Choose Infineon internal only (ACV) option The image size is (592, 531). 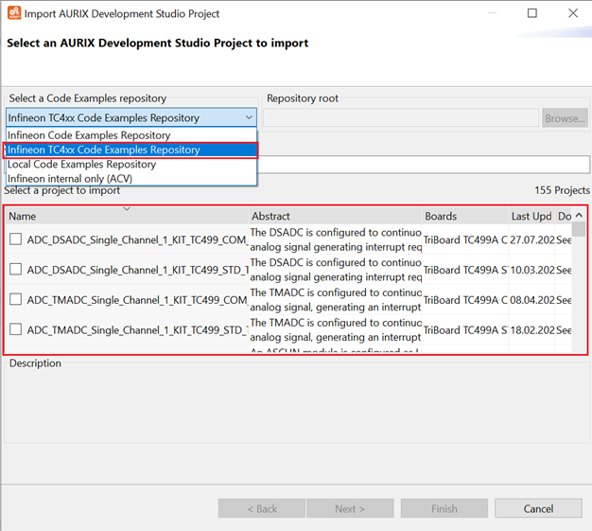point(131,178)
